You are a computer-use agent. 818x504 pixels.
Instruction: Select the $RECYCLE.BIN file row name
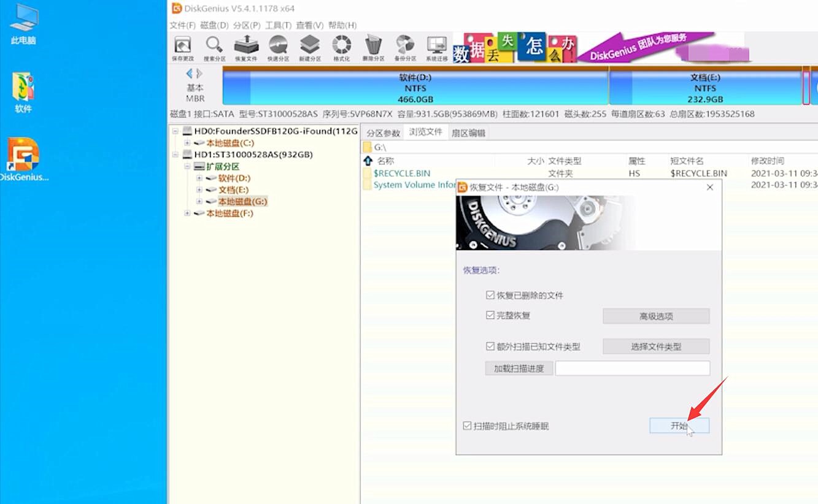tap(402, 174)
